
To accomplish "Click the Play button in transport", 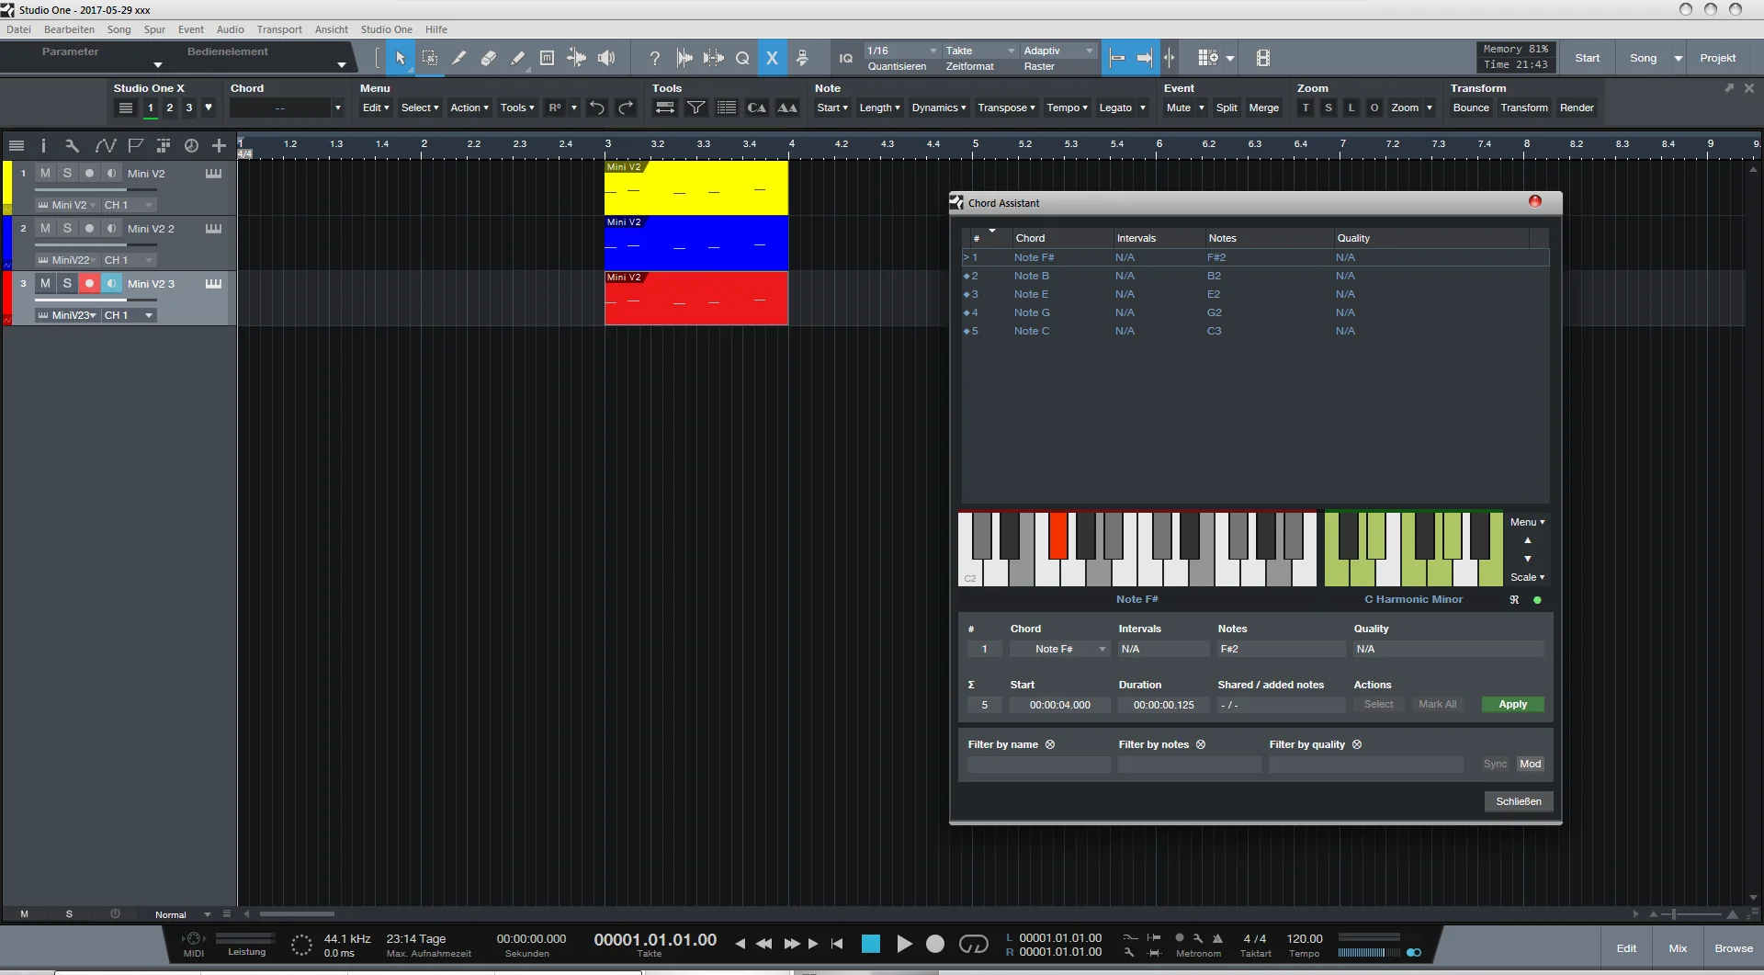I will pos(903,944).
